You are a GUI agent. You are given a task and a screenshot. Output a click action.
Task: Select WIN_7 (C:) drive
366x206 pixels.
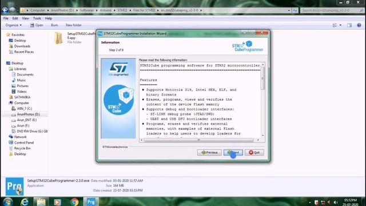pos(24,109)
